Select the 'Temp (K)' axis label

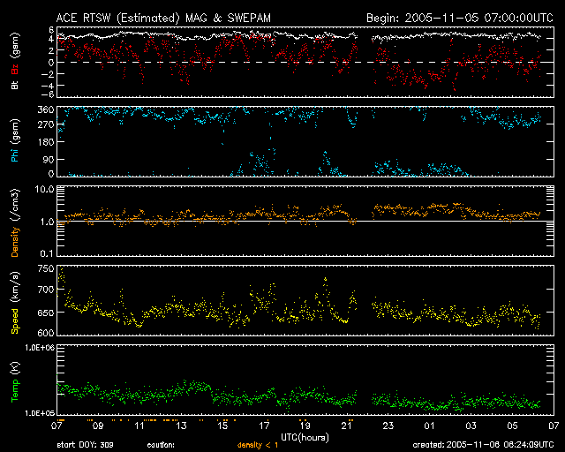(x=15, y=382)
